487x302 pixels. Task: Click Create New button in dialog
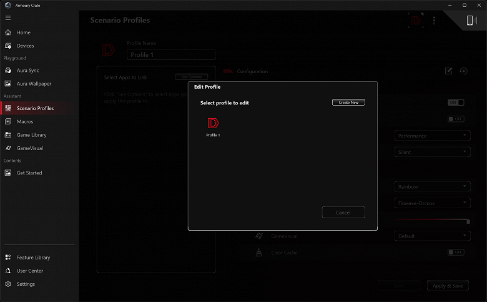click(348, 103)
